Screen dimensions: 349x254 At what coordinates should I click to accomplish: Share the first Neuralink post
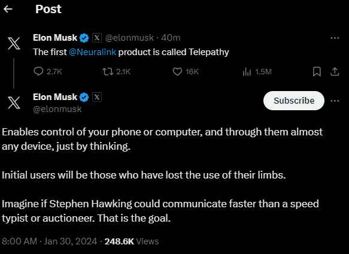pos(335,71)
